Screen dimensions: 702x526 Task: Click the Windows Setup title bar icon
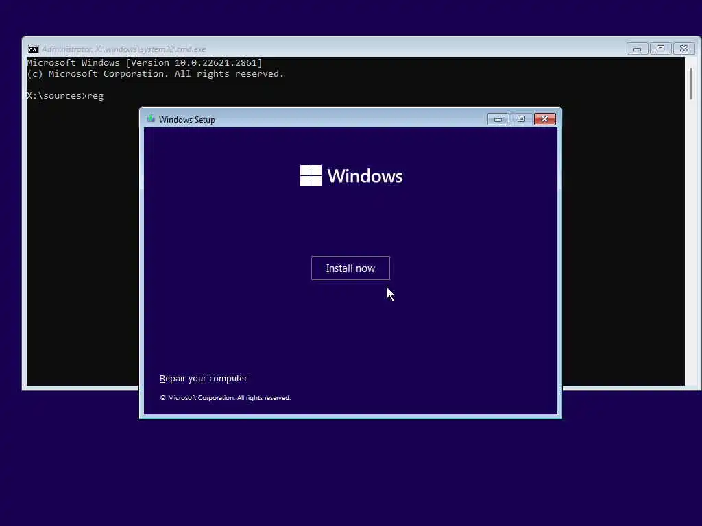151,119
